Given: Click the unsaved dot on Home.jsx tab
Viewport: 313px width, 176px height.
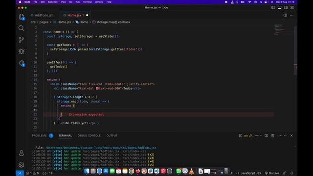Looking at the screenshot, I should pyautogui.click(x=87, y=15).
